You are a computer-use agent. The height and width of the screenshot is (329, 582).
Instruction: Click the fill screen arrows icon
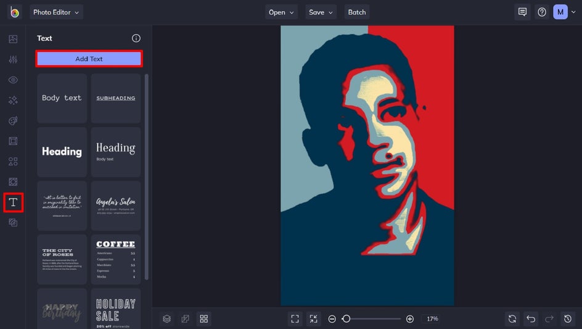coord(313,319)
